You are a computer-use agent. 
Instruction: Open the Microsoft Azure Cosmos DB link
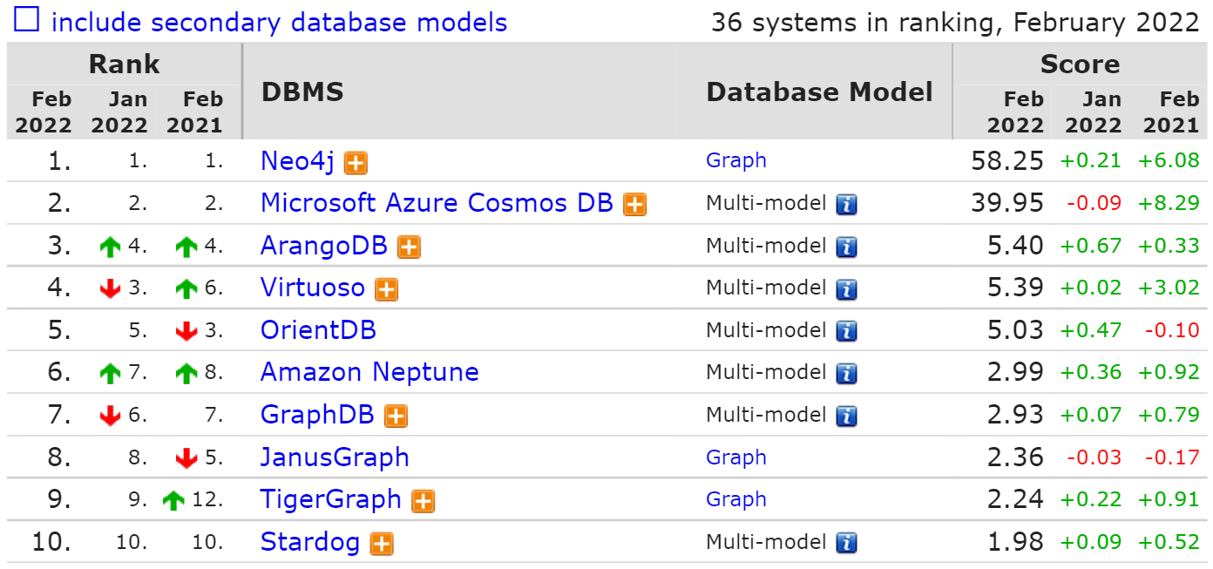click(x=437, y=203)
